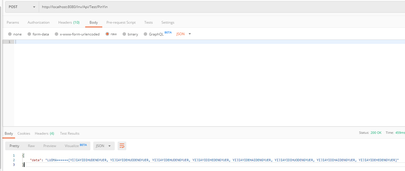Click line 1 of request body editor
405x171 pixels.
(210, 42)
